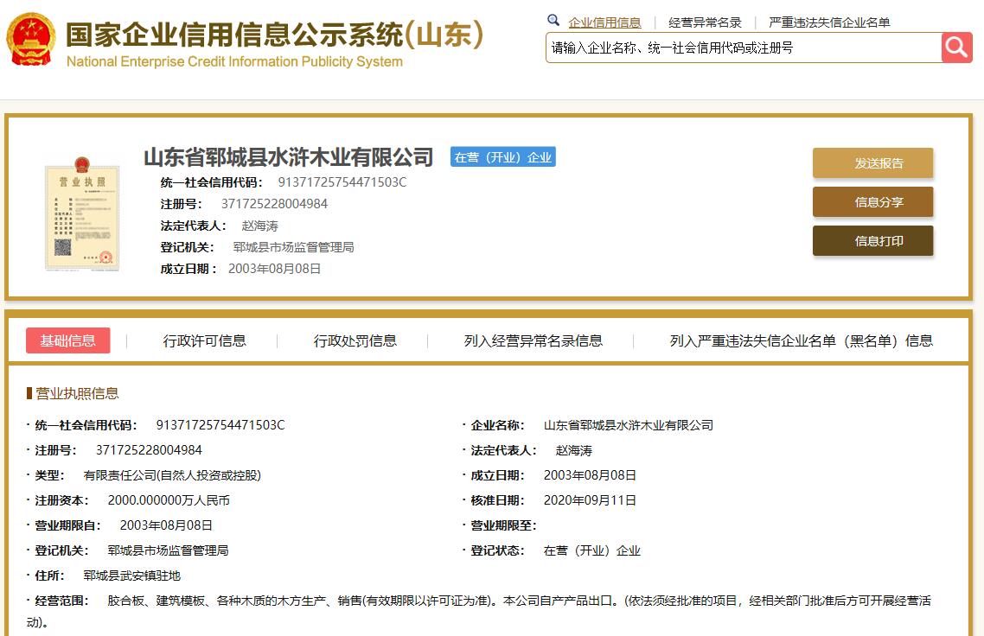Open the 行政许可信息 tab

[x=205, y=340]
